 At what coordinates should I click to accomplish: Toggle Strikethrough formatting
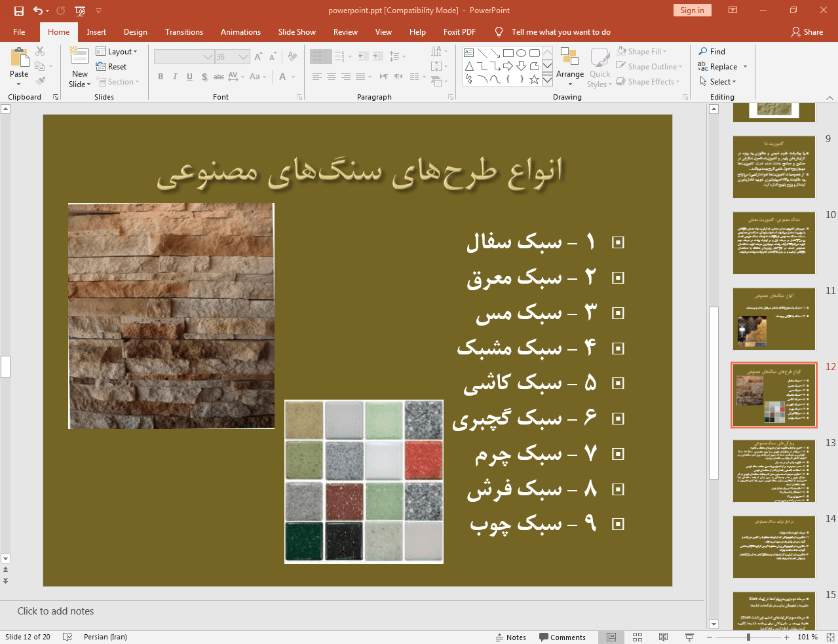coord(219,77)
